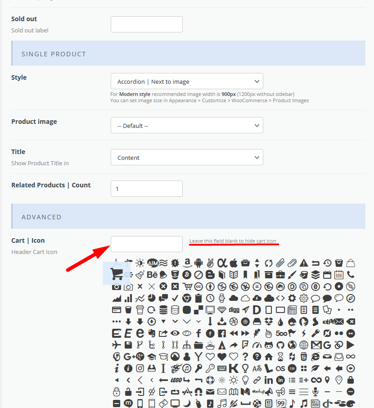Focus the Sold out label field
Viewport: 374px width, 408px height.
pos(147,24)
